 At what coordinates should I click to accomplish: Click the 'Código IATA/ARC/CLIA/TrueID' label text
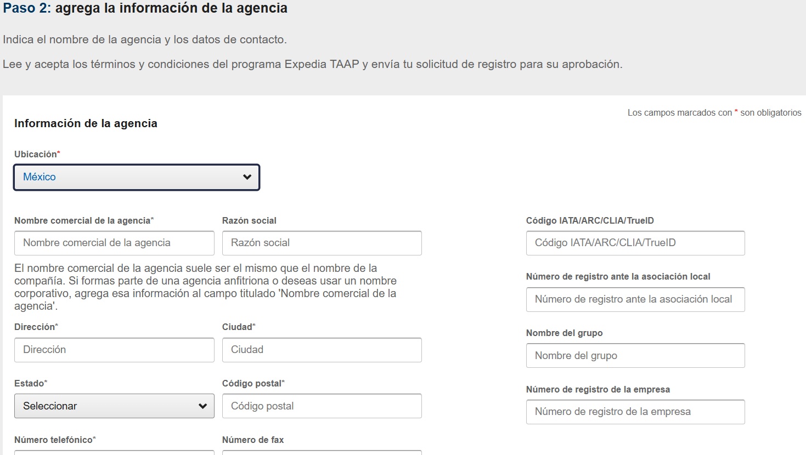[590, 220]
